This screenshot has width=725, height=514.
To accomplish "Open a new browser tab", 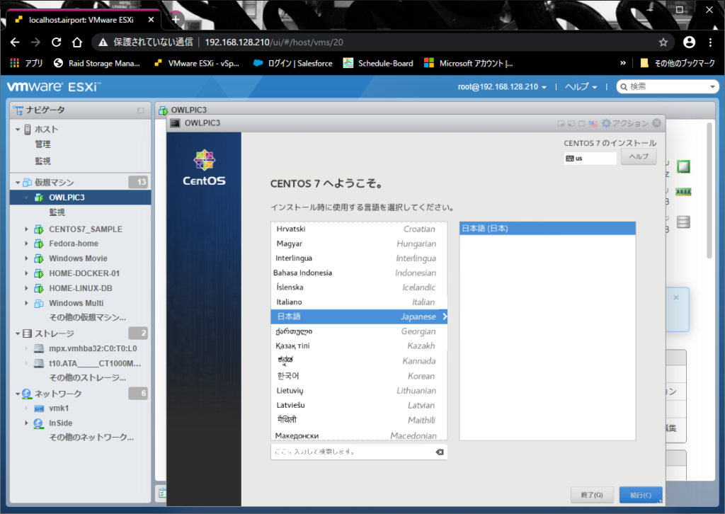I will [x=176, y=19].
